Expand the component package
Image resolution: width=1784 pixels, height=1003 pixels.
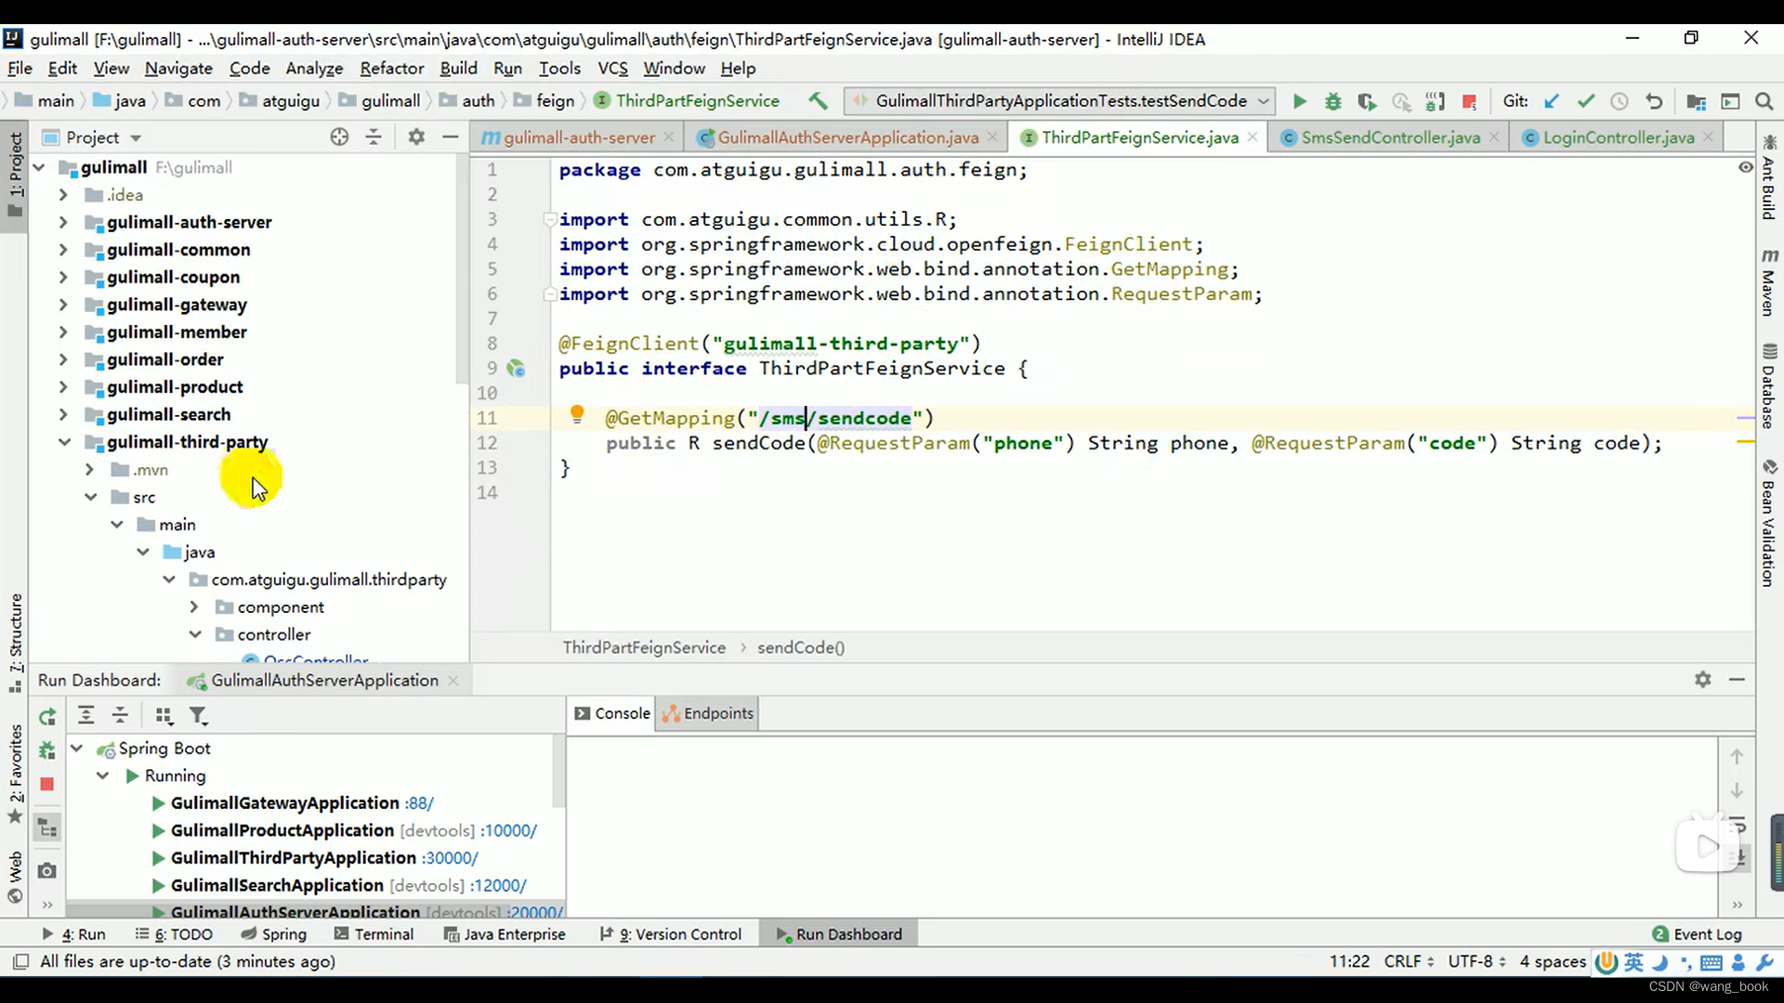pyautogui.click(x=194, y=606)
